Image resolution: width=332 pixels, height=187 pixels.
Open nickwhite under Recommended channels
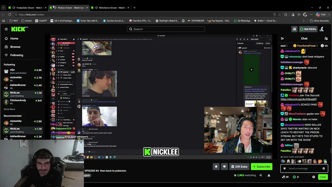click(x=23, y=123)
